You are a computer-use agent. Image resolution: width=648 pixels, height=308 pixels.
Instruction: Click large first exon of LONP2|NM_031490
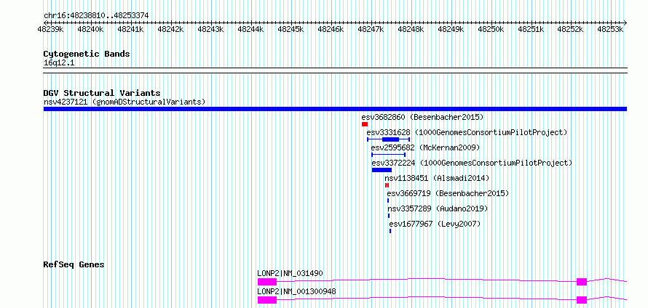(267, 282)
